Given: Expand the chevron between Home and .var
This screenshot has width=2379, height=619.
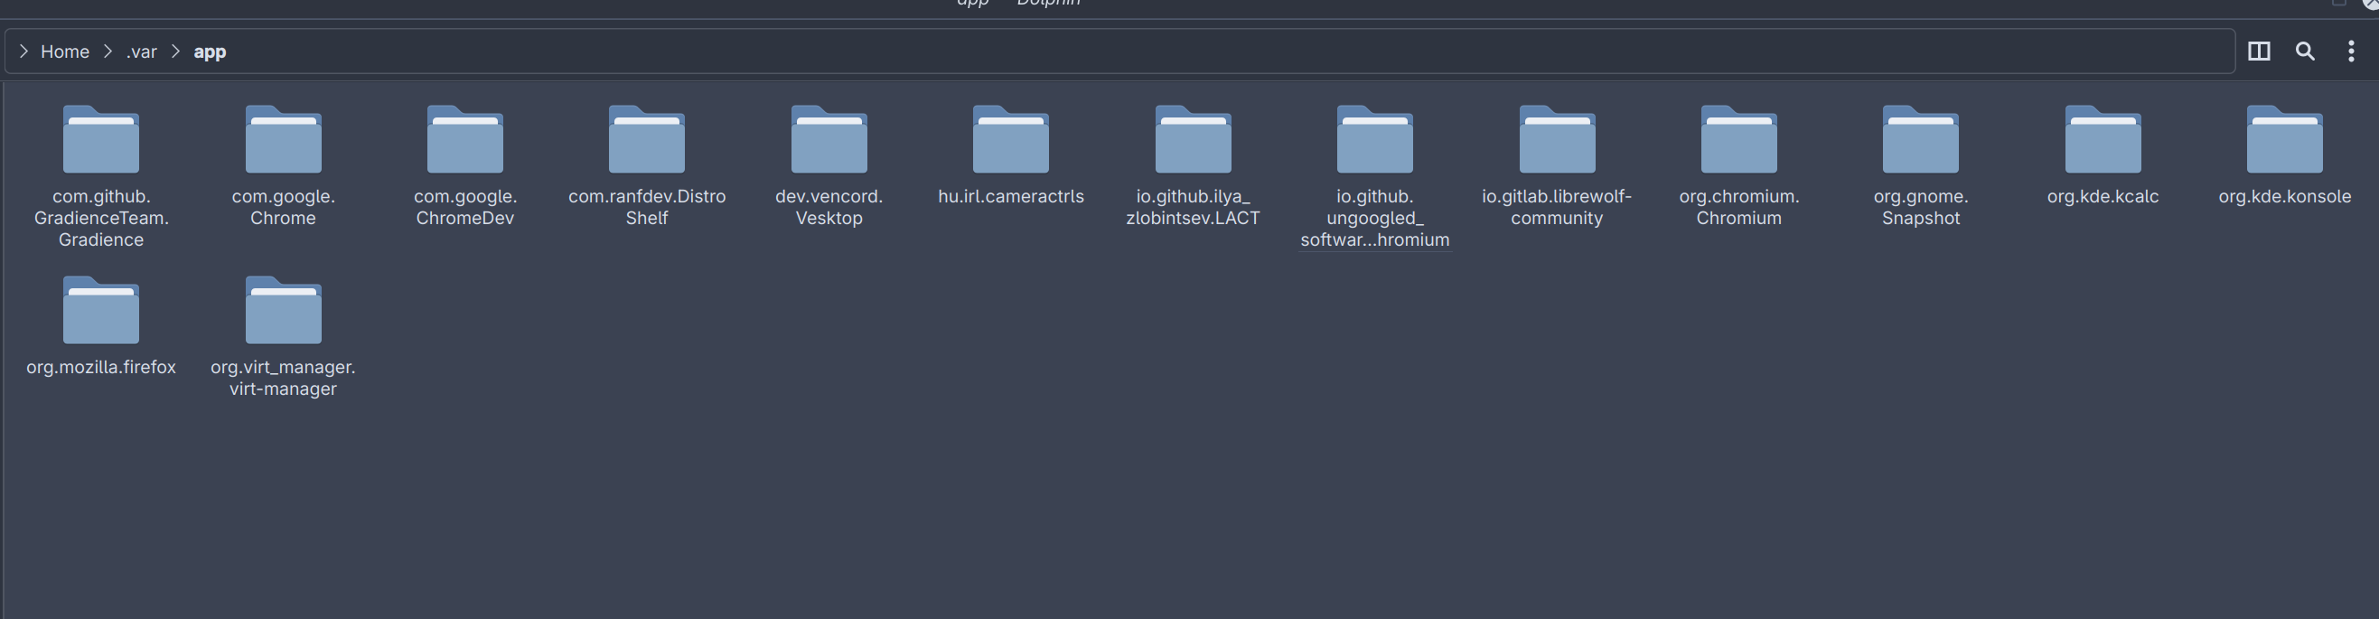Looking at the screenshot, I should [108, 52].
